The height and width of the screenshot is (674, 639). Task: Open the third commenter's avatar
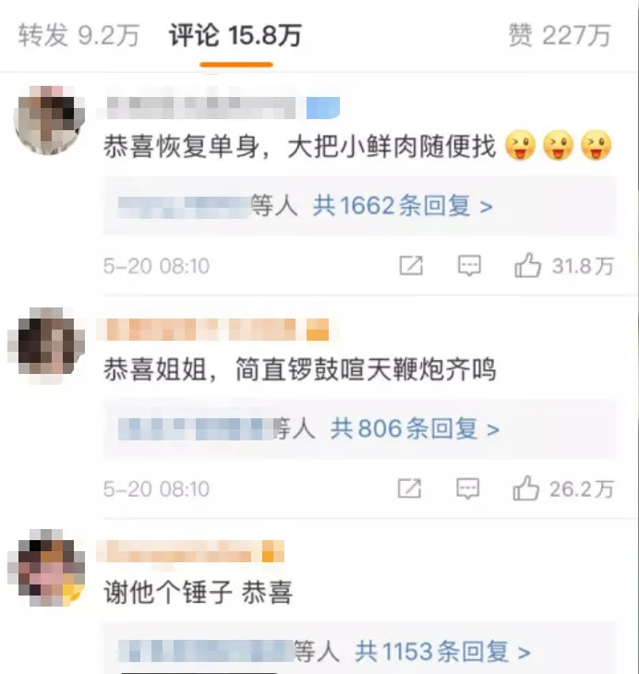click(48, 568)
